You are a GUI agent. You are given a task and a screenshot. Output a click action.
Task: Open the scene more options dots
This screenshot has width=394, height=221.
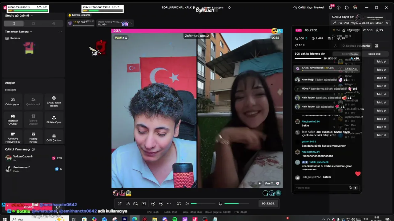coord(60,32)
